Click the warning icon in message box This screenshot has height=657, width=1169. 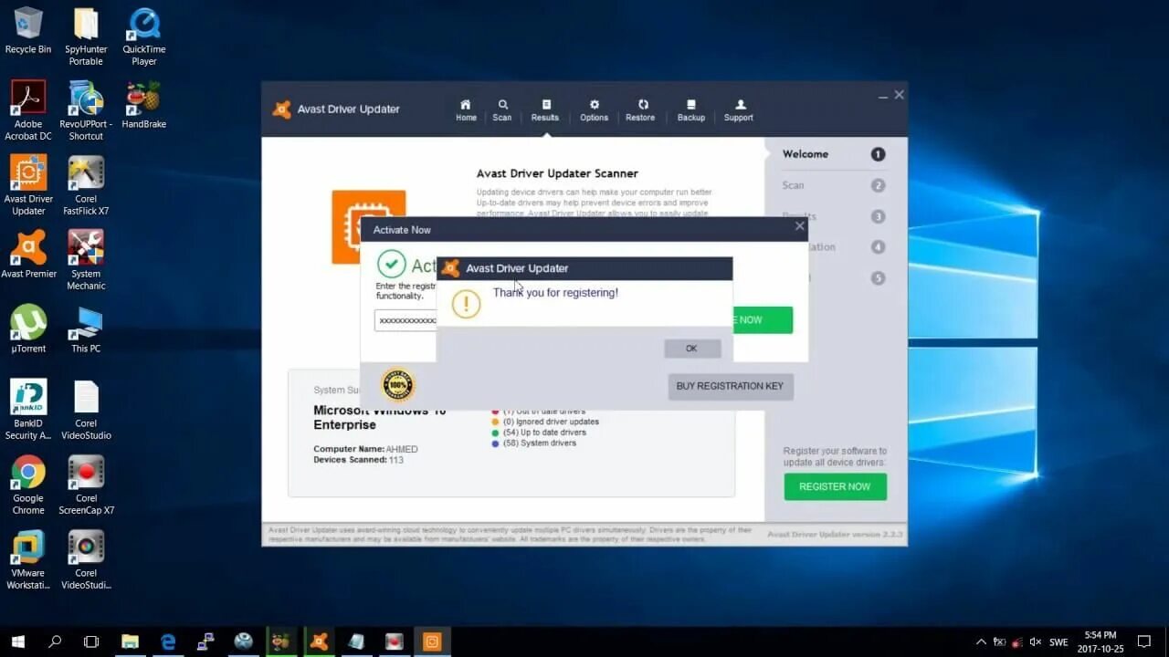466,304
